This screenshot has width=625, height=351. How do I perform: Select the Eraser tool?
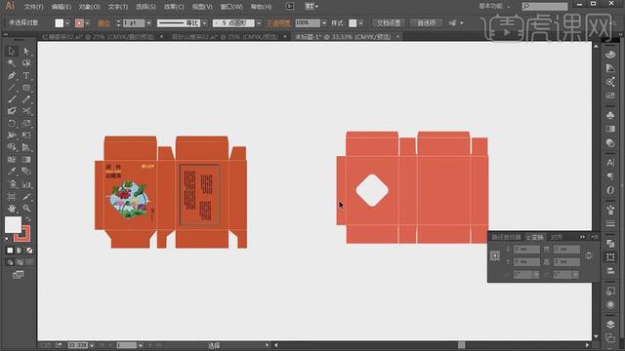(11, 111)
